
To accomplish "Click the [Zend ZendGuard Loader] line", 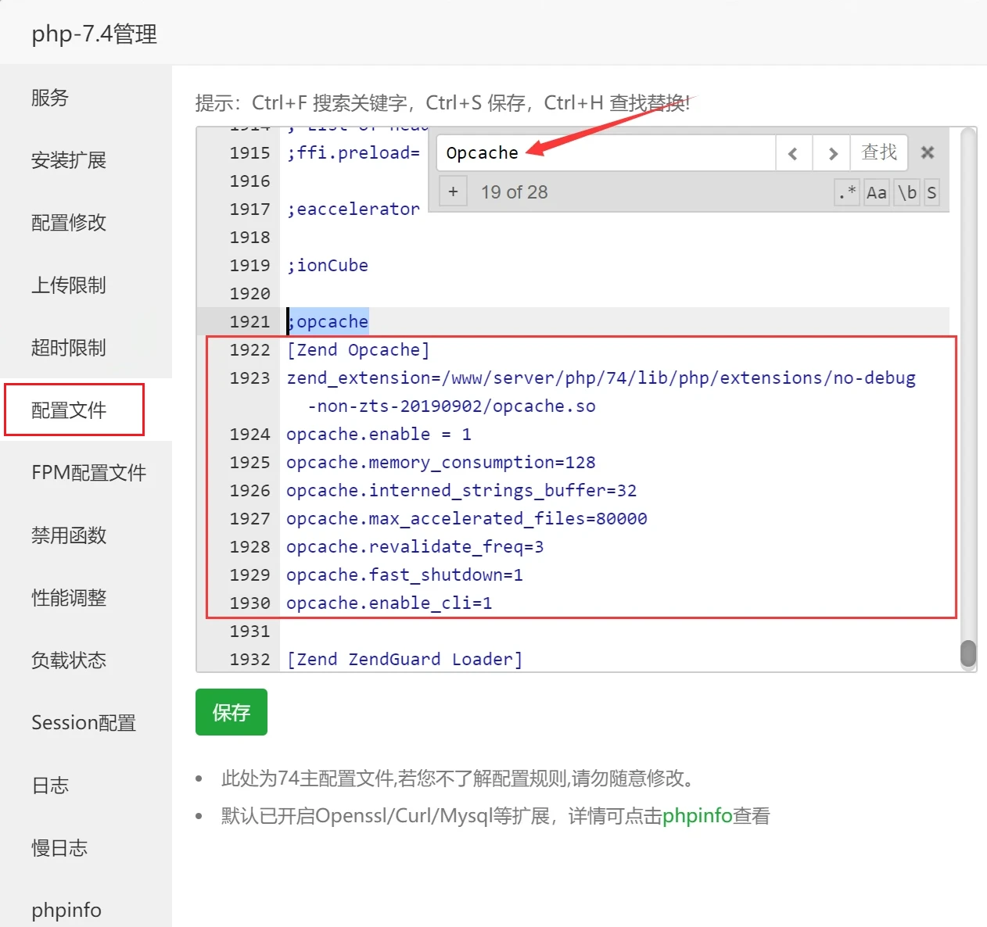I will click(x=404, y=659).
